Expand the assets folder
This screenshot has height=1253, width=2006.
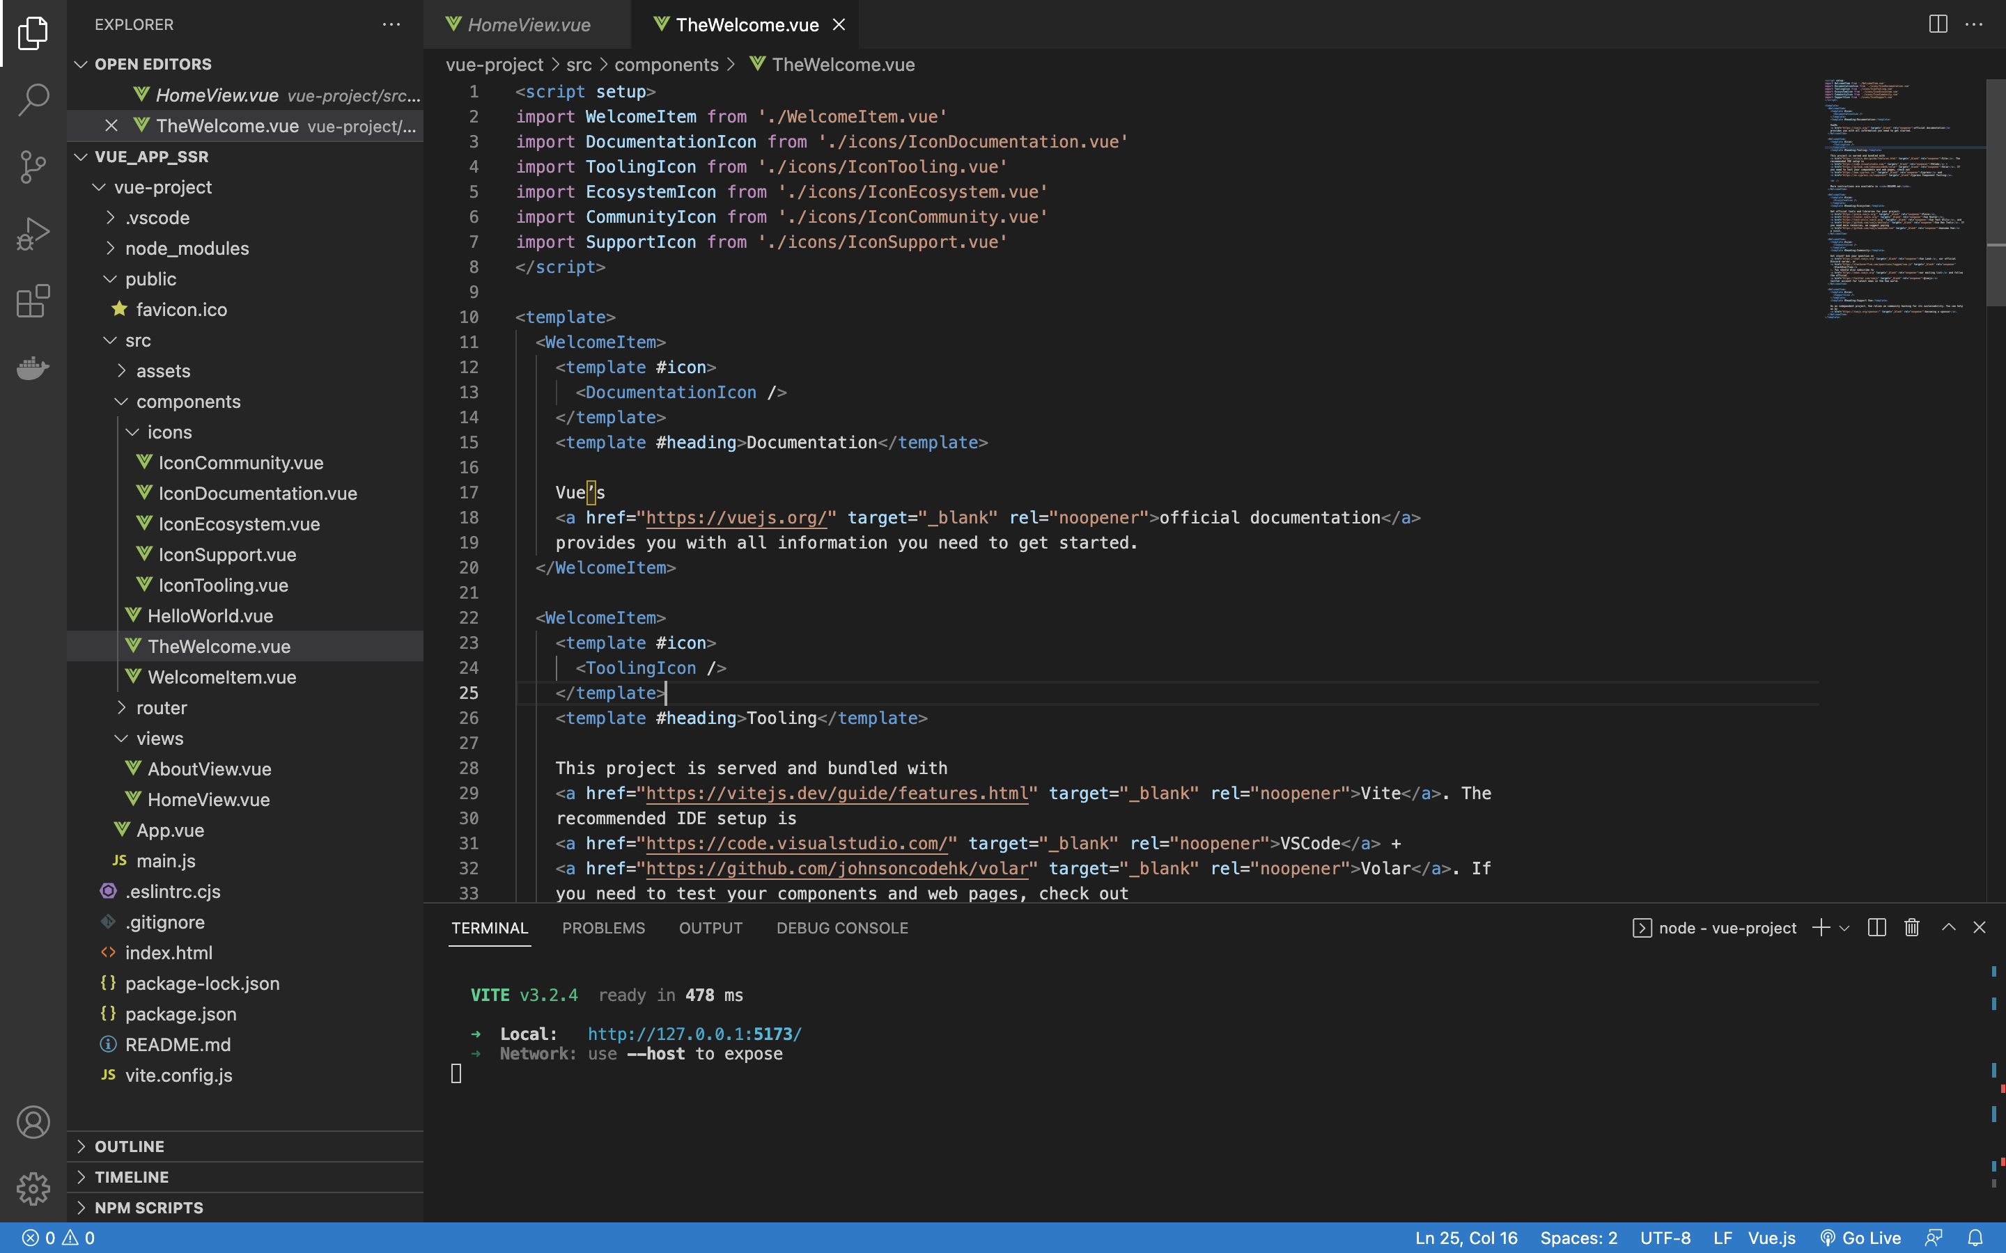click(x=245, y=371)
